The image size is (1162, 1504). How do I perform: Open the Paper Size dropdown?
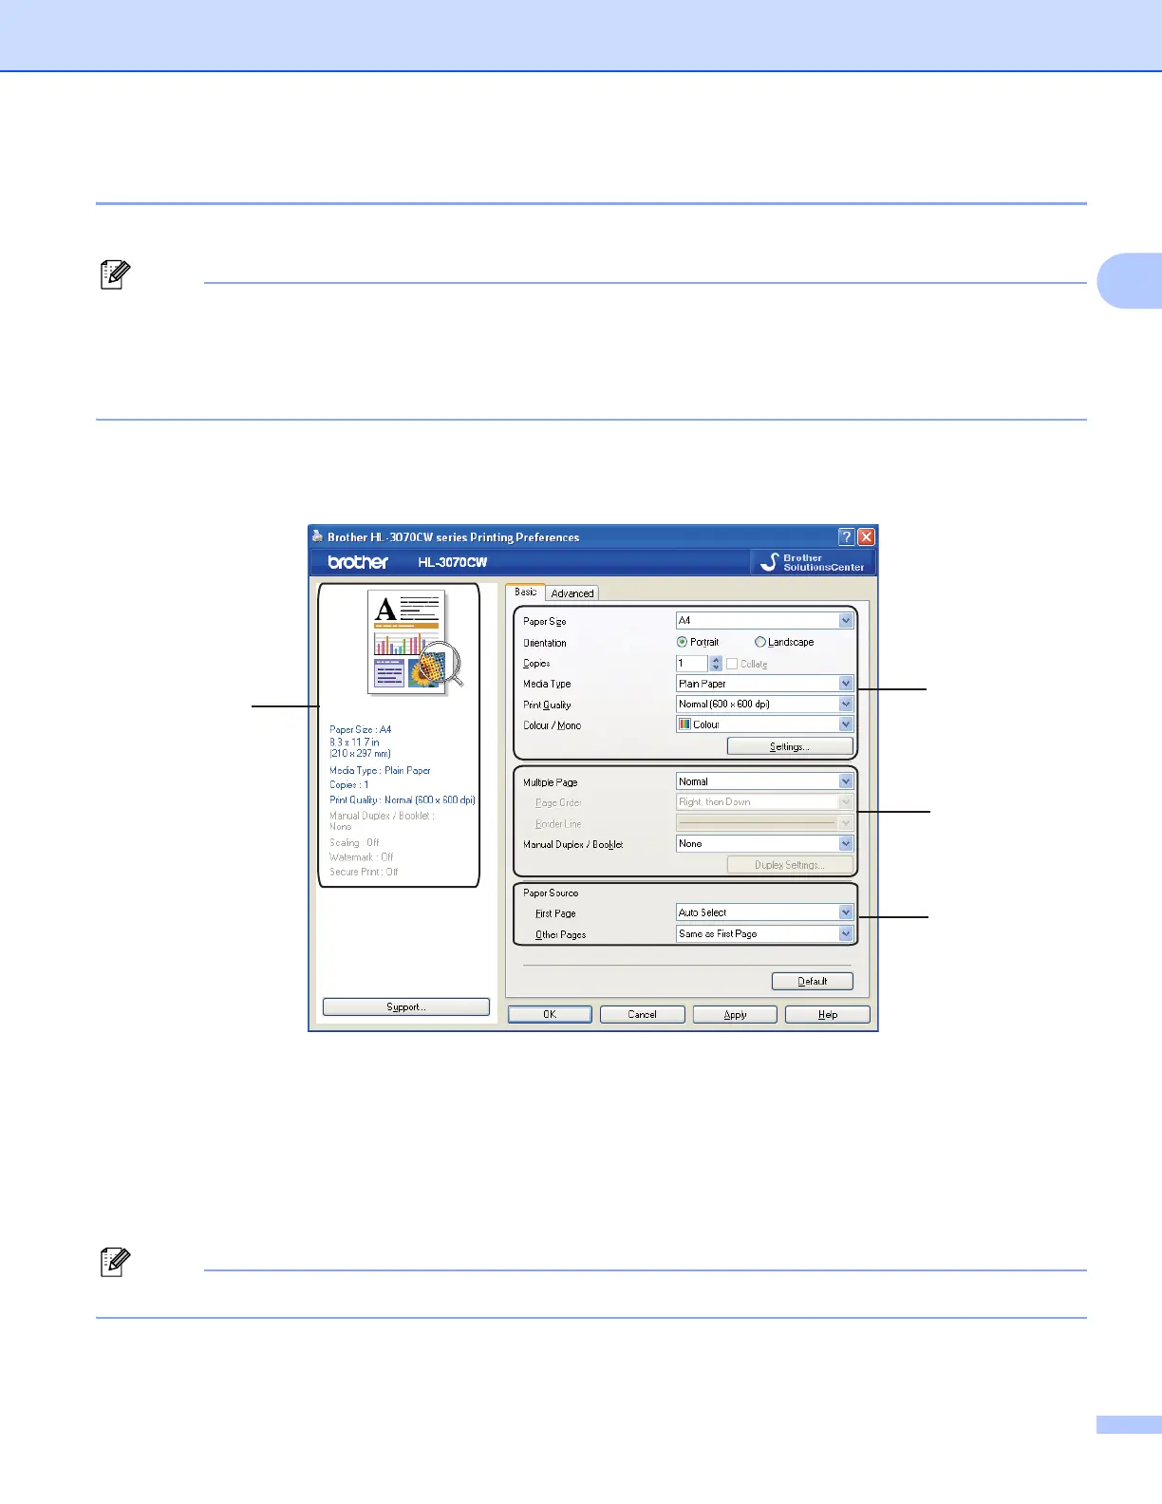point(764,620)
